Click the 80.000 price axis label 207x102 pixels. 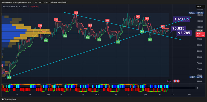(200, 57)
